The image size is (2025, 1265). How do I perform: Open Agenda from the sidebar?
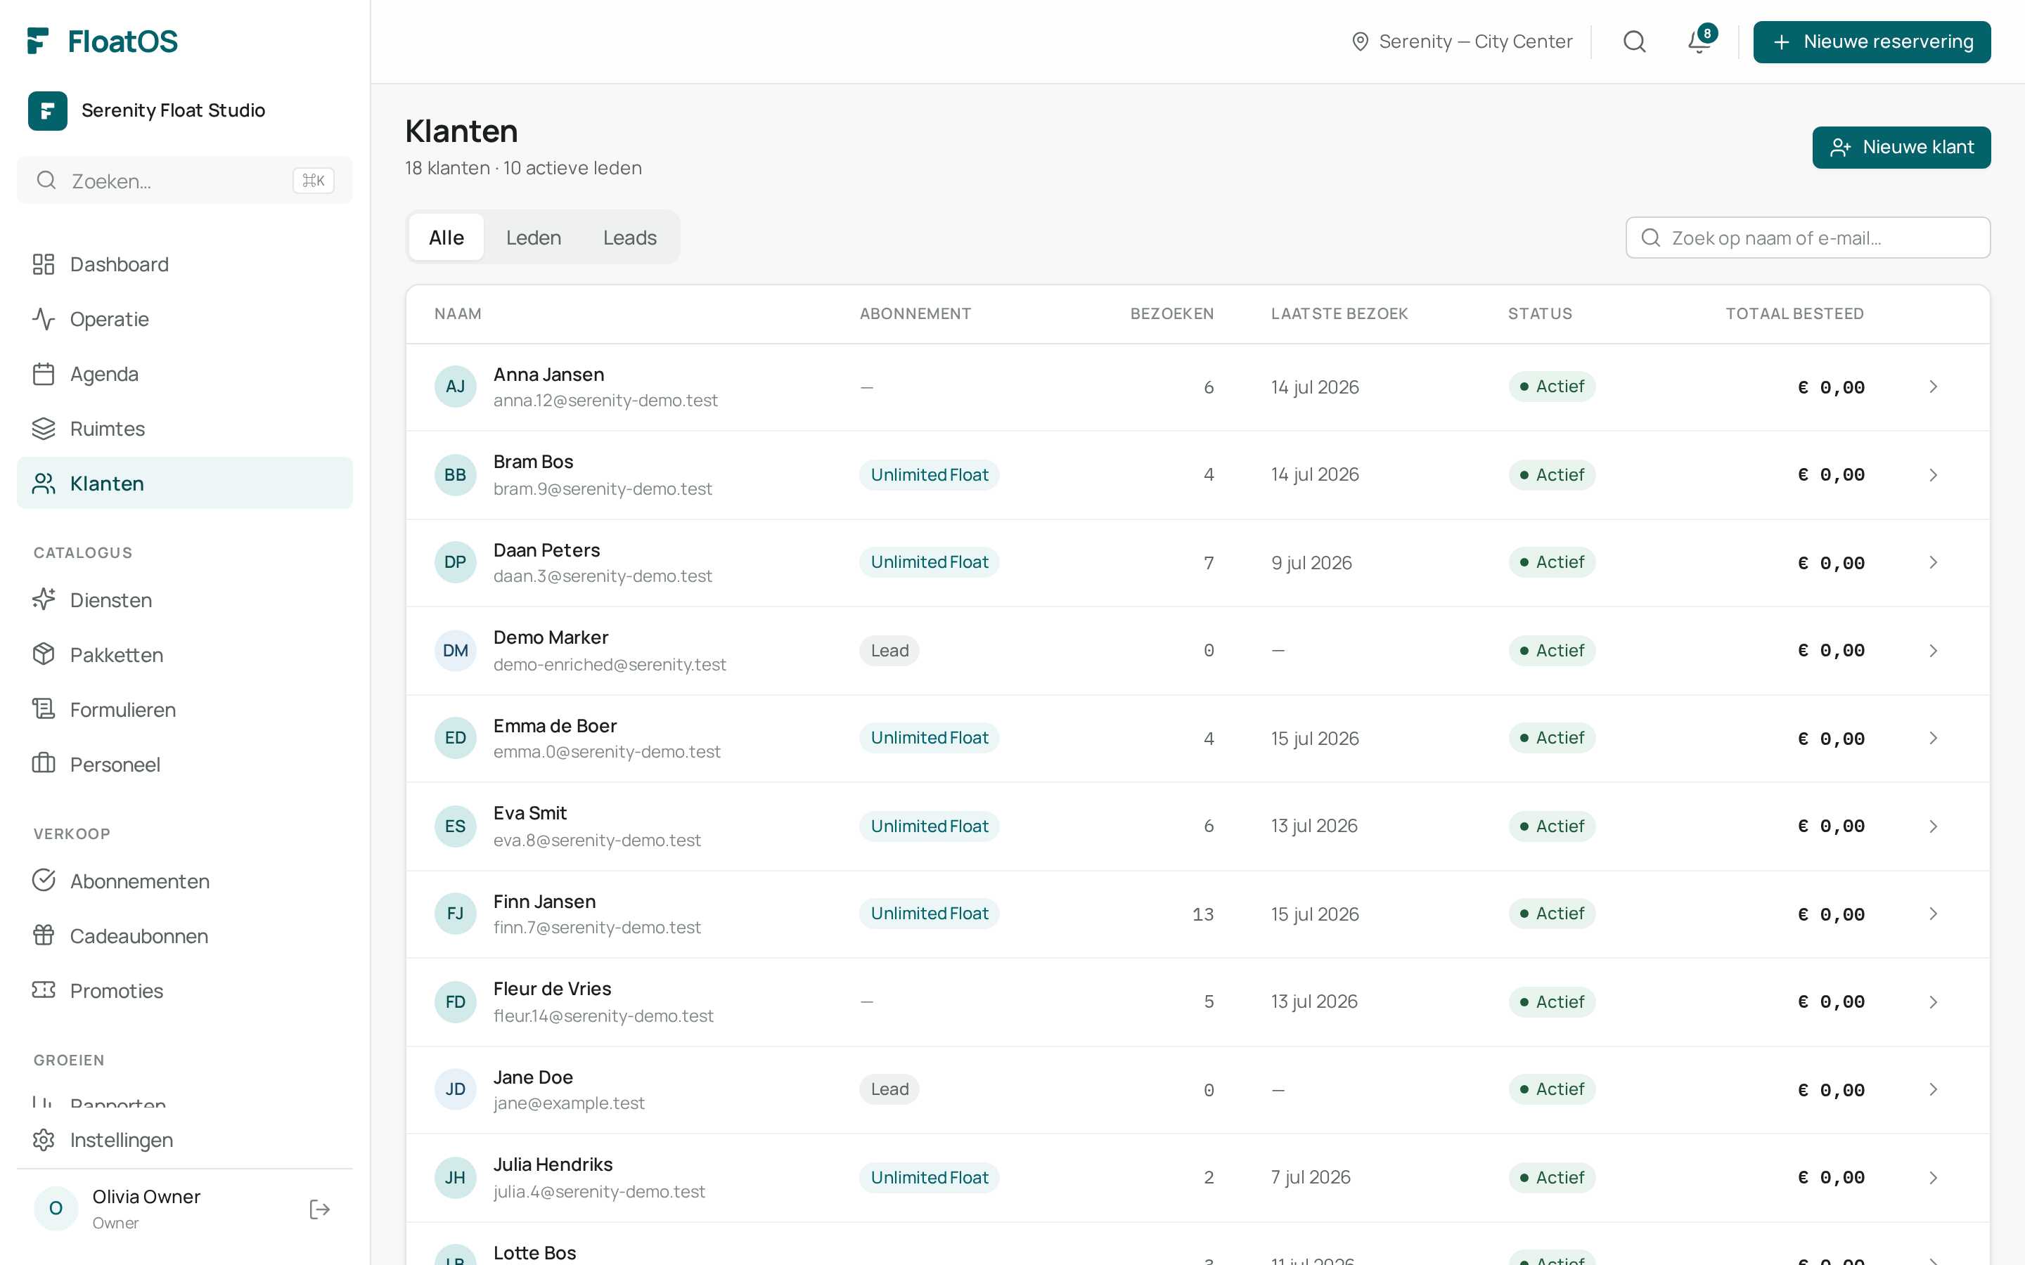pos(185,374)
